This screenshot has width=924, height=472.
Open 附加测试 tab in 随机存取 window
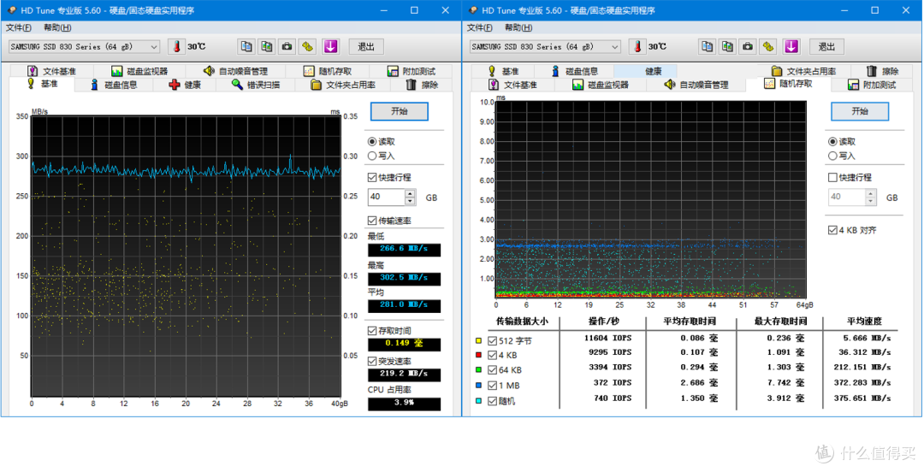tap(872, 85)
